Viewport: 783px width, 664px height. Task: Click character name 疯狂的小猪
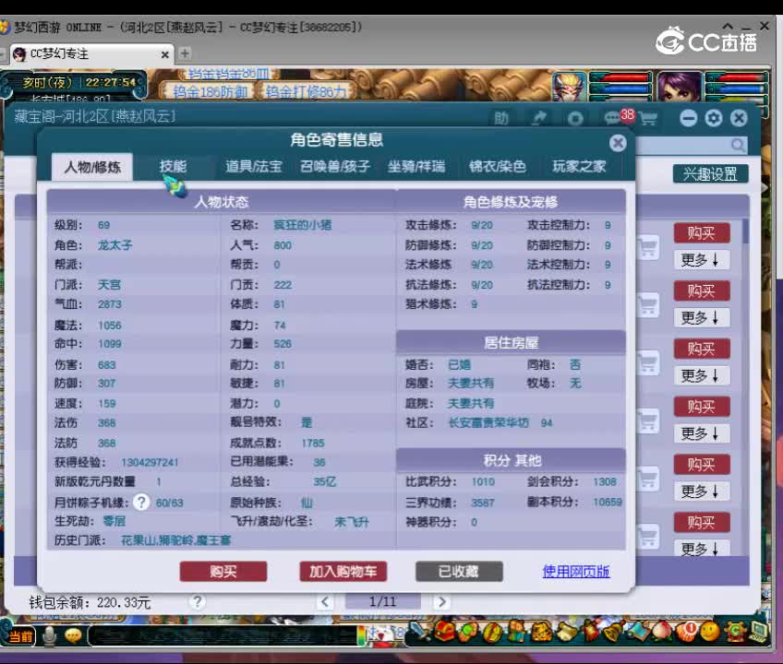[302, 224]
